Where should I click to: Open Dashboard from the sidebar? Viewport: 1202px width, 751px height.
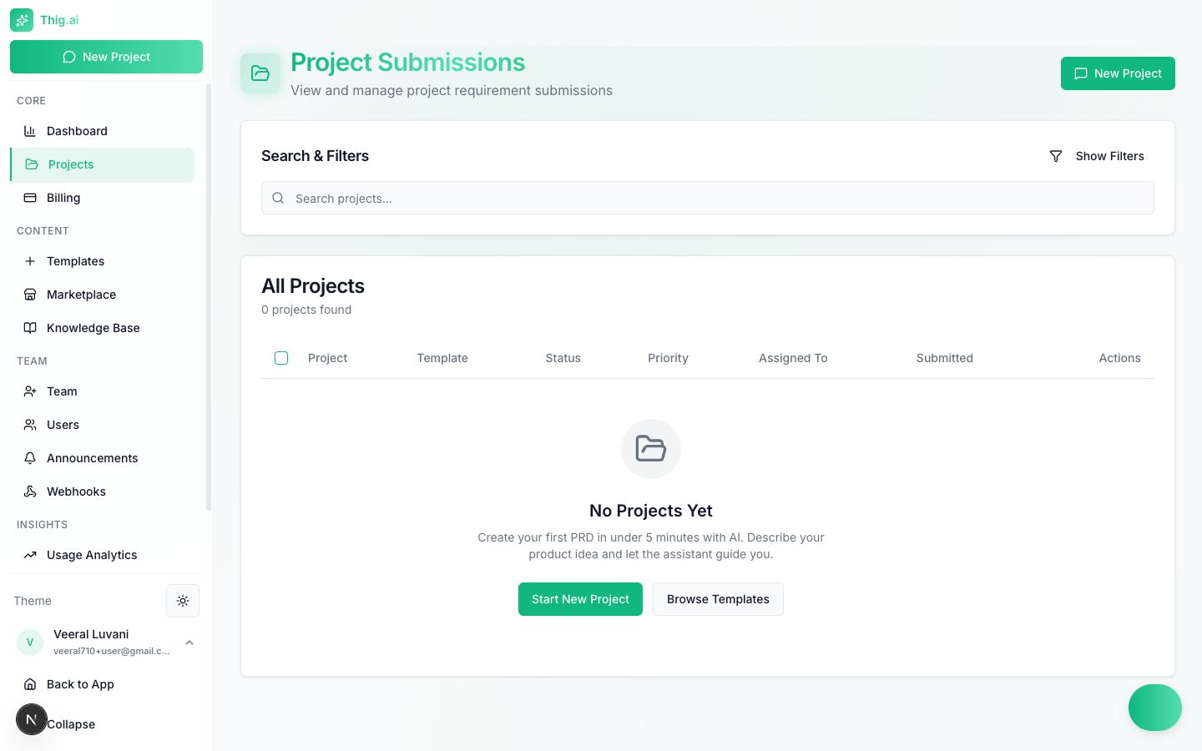76,131
